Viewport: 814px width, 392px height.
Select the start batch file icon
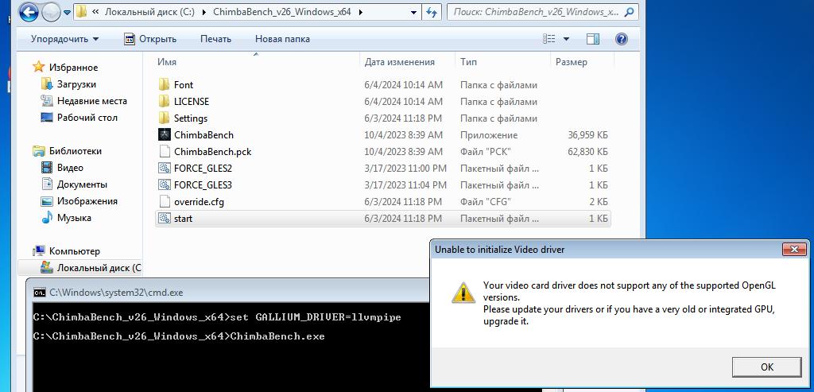click(x=164, y=218)
